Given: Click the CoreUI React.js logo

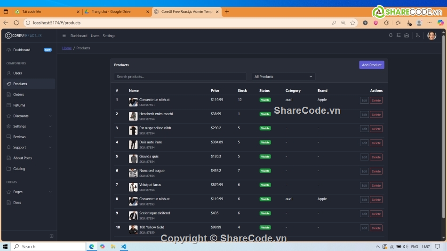Looking at the screenshot, I should click(x=24, y=36).
